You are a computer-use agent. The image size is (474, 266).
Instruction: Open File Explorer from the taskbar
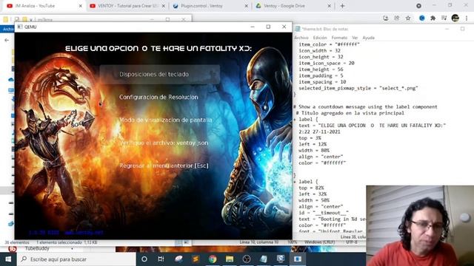click(x=230, y=259)
